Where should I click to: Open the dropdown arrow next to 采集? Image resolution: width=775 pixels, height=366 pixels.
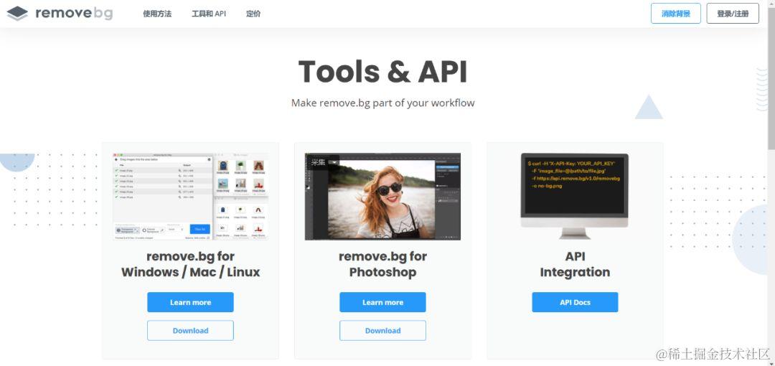[x=334, y=162]
